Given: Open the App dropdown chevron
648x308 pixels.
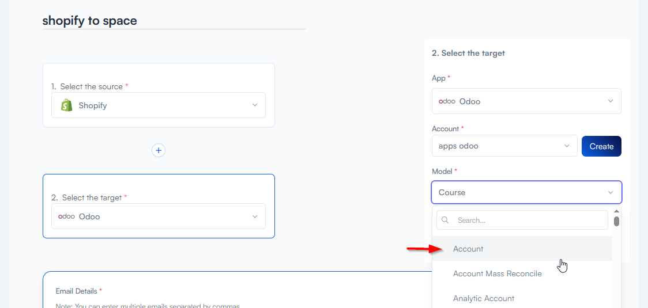Looking at the screenshot, I should point(611,101).
